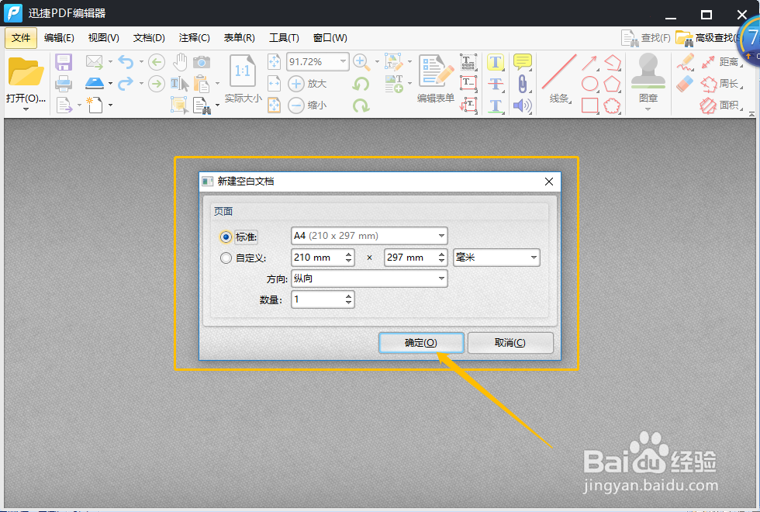
Task: Open the A4 paper size dropdown
Action: coord(369,236)
